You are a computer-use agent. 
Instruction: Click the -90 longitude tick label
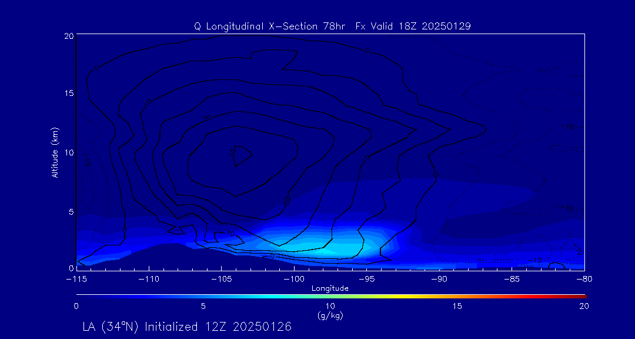pyautogui.click(x=439, y=280)
